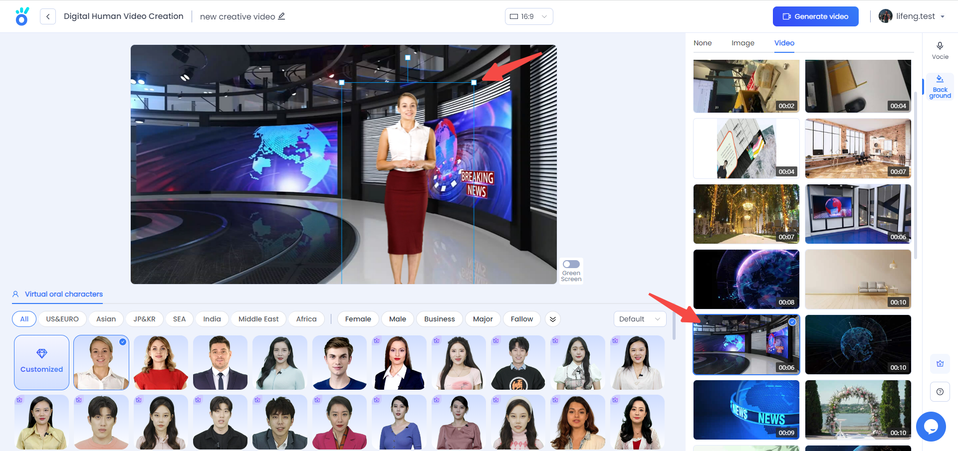Select the All character filter
Image resolution: width=958 pixels, height=451 pixels.
pos(24,319)
